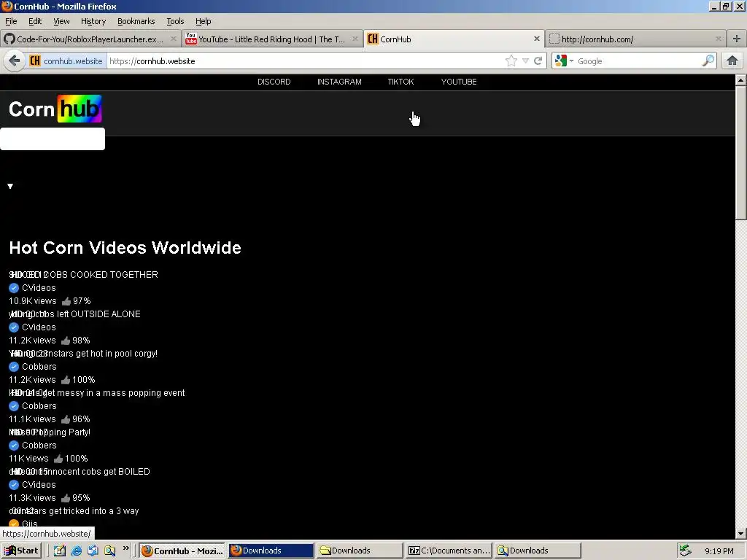Open the tricked into a 3 way video
Viewport: 747px width, 560px height.
point(74,511)
